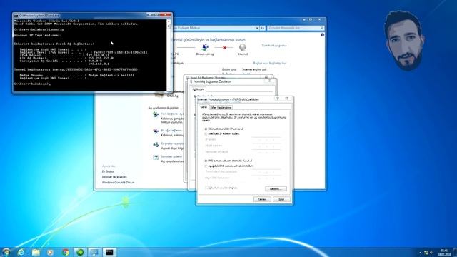This screenshot has height=257, width=457.
Task: Open connect to a network link
Action: pyautogui.click(x=171, y=131)
